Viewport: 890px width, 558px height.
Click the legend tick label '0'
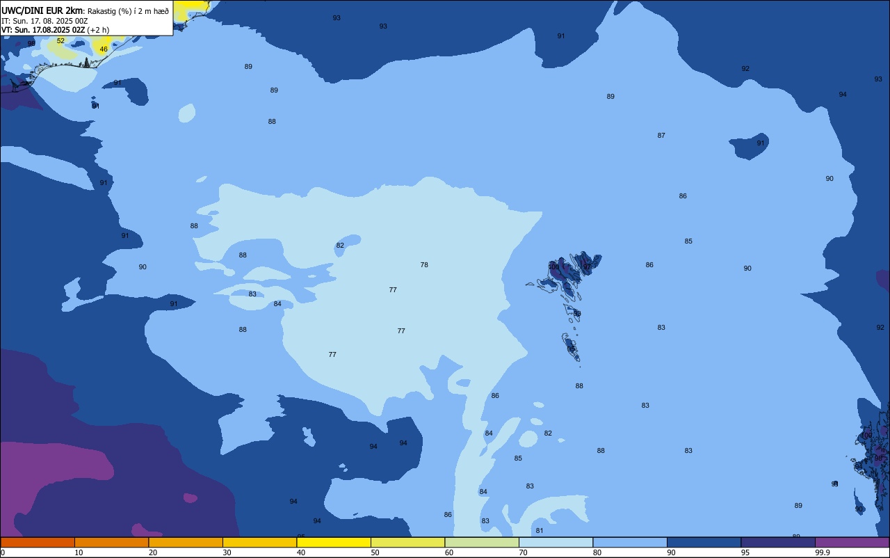coord(3,552)
